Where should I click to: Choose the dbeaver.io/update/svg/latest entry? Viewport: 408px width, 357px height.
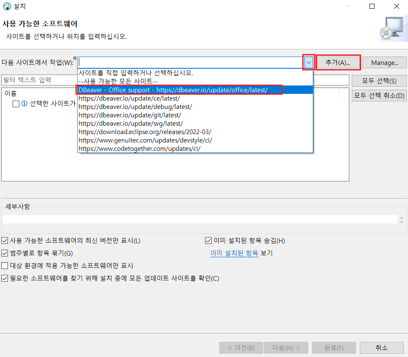(x=130, y=123)
